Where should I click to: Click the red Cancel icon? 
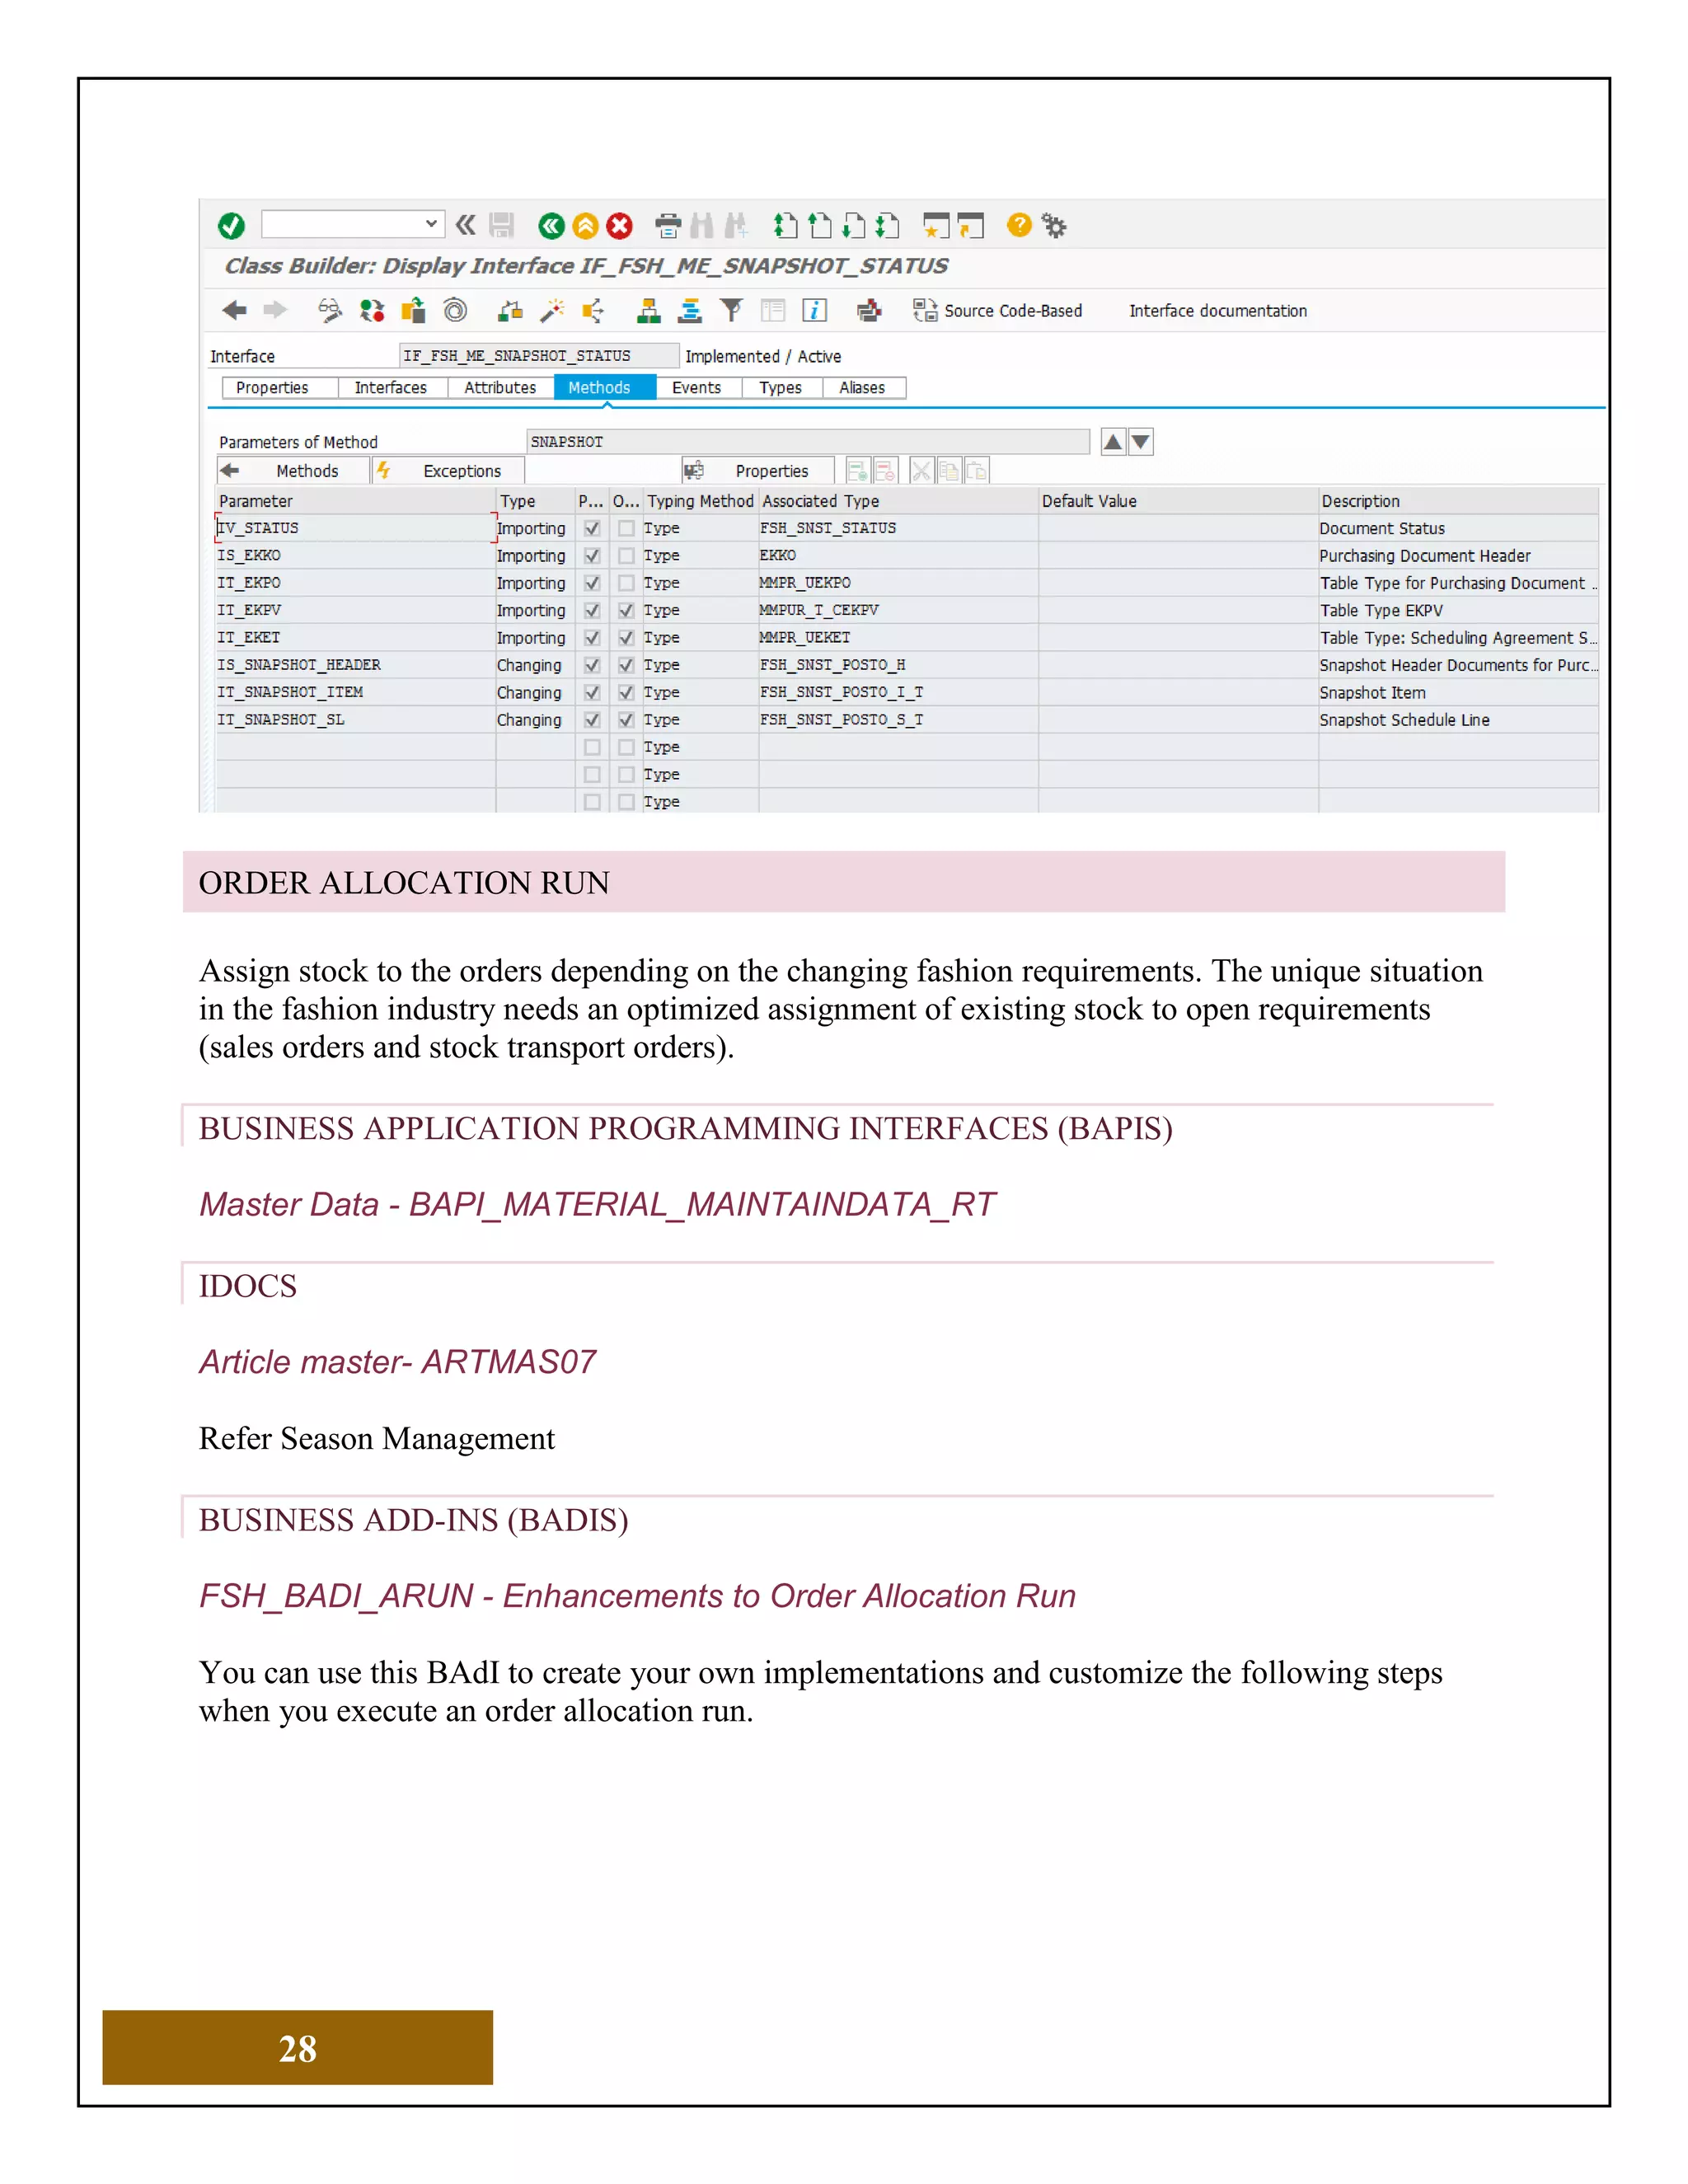point(620,226)
